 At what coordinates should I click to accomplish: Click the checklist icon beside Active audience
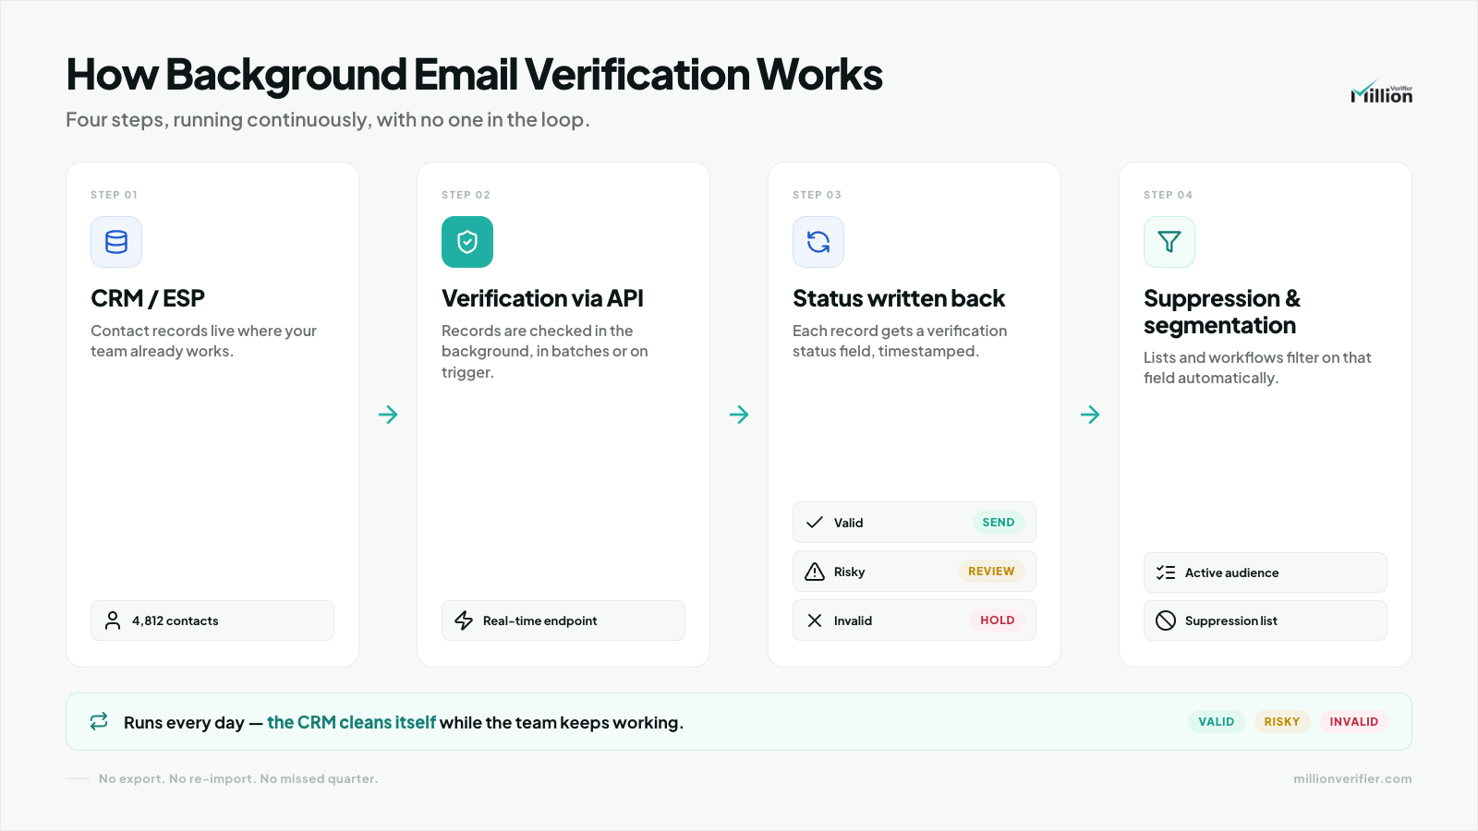[1166, 572]
